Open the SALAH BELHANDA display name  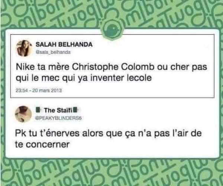(x=64, y=45)
